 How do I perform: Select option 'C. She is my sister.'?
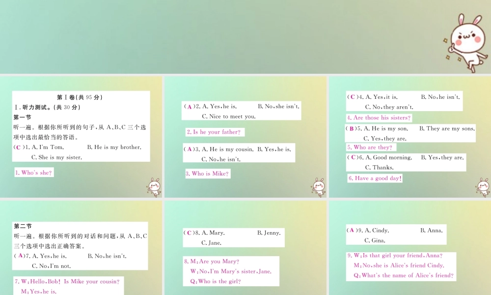[x=56, y=157]
